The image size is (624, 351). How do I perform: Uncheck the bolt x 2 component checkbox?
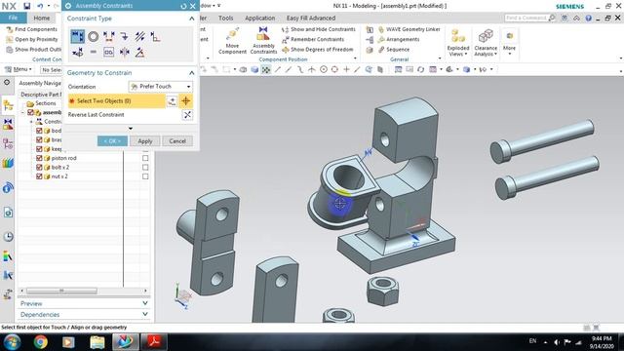point(39,167)
